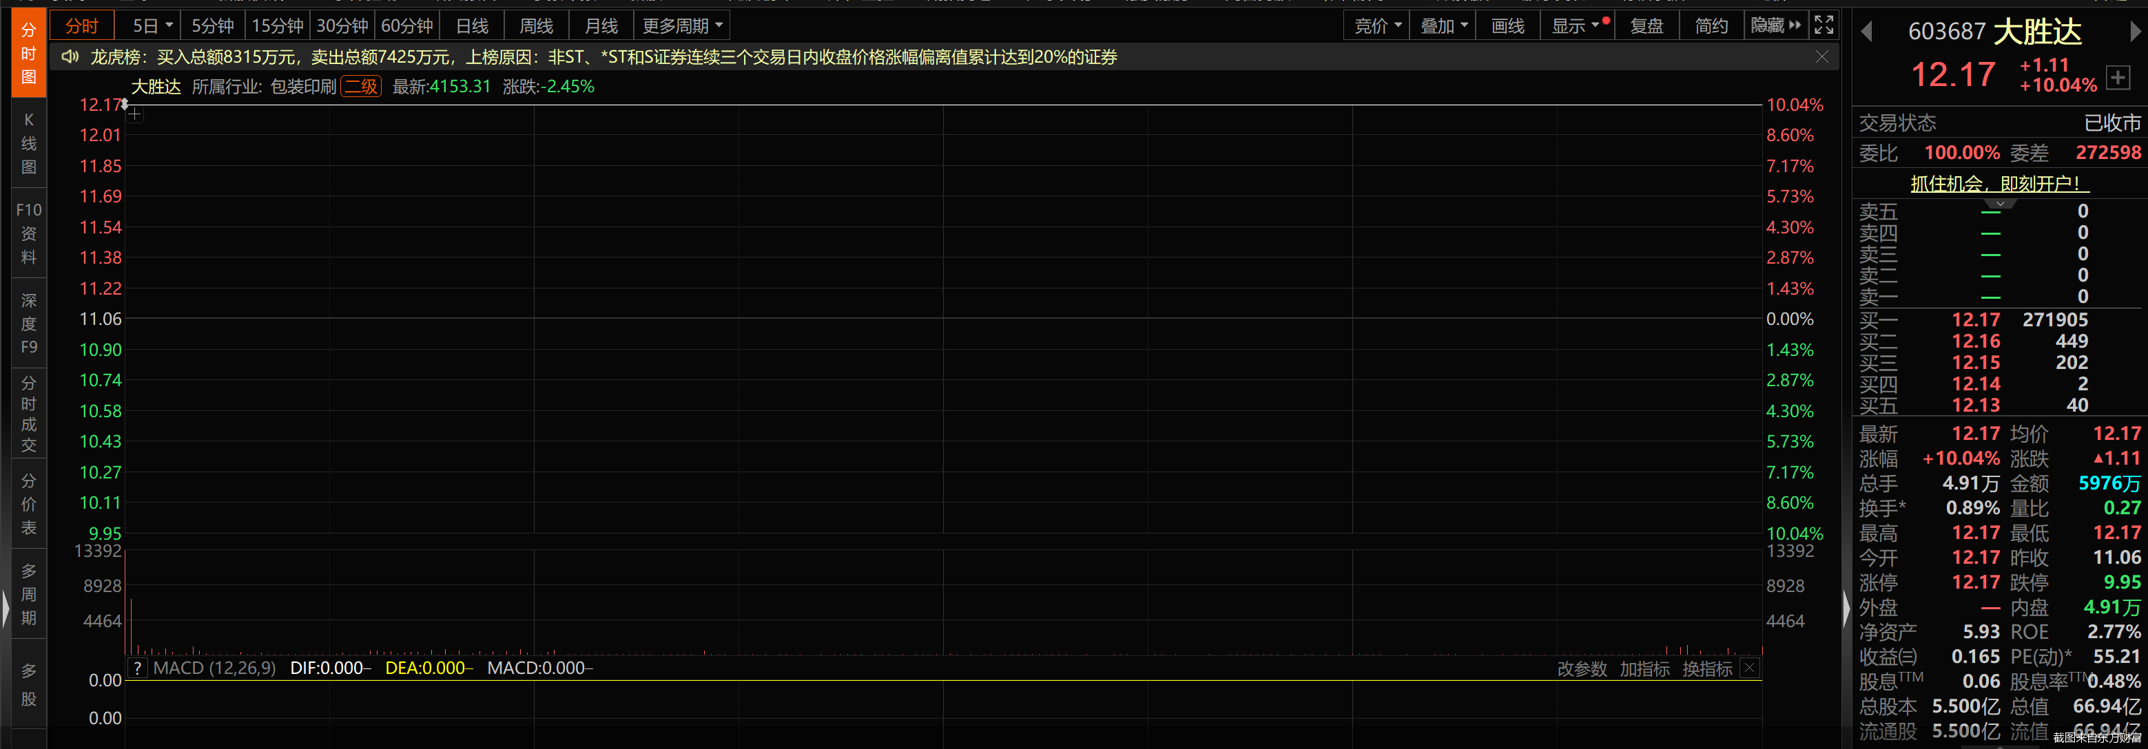Collapse the sell order rows chevron

[x=2000, y=203]
